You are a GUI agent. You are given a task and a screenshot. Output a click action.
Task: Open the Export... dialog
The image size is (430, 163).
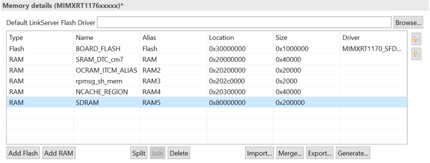pyautogui.click(x=320, y=153)
